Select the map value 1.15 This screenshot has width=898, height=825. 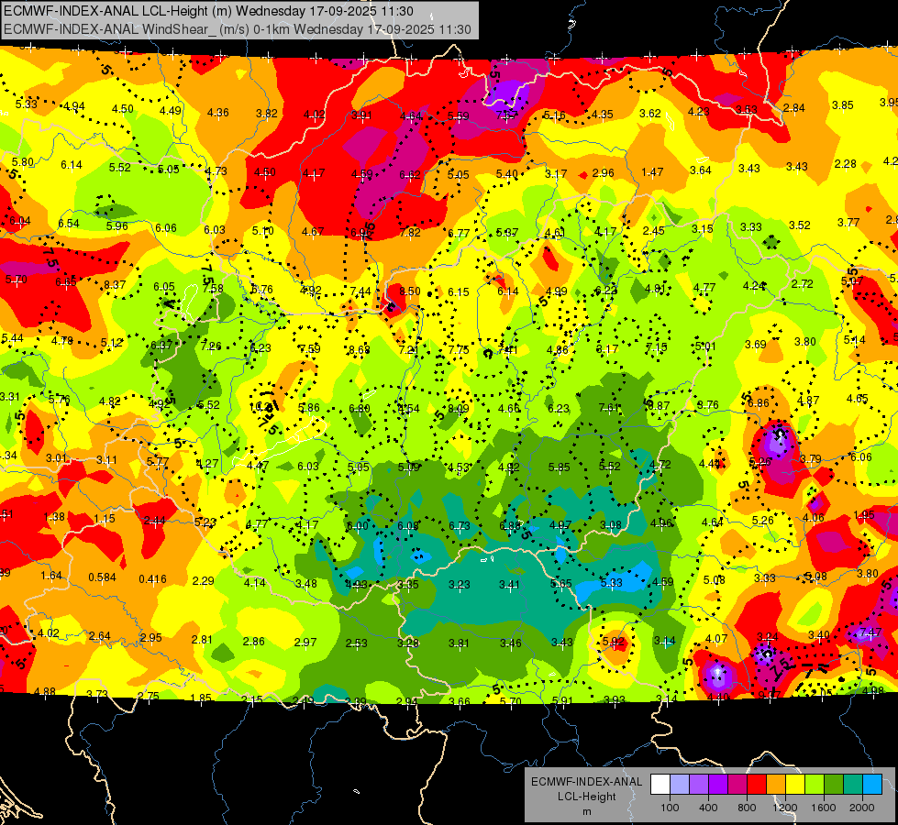click(105, 519)
